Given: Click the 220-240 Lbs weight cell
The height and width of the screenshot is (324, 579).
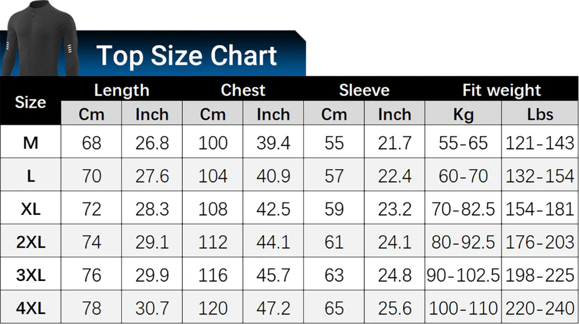Looking at the screenshot, I should pyautogui.click(x=540, y=308).
